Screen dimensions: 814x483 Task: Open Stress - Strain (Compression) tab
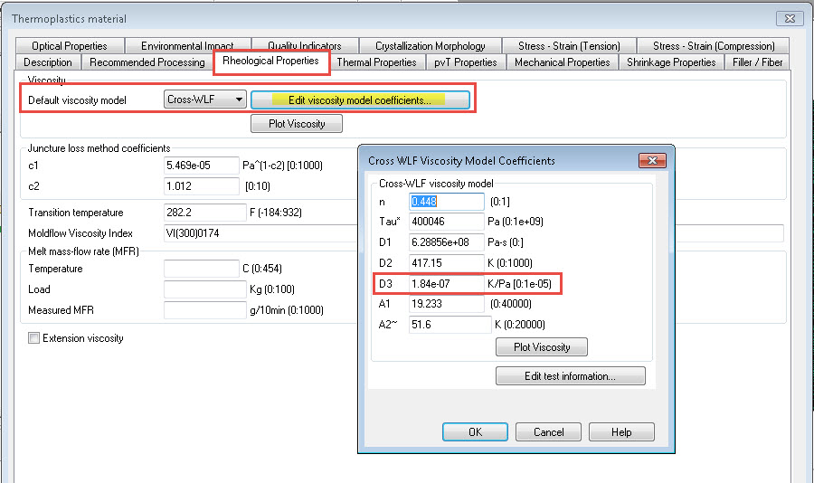(714, 46)
